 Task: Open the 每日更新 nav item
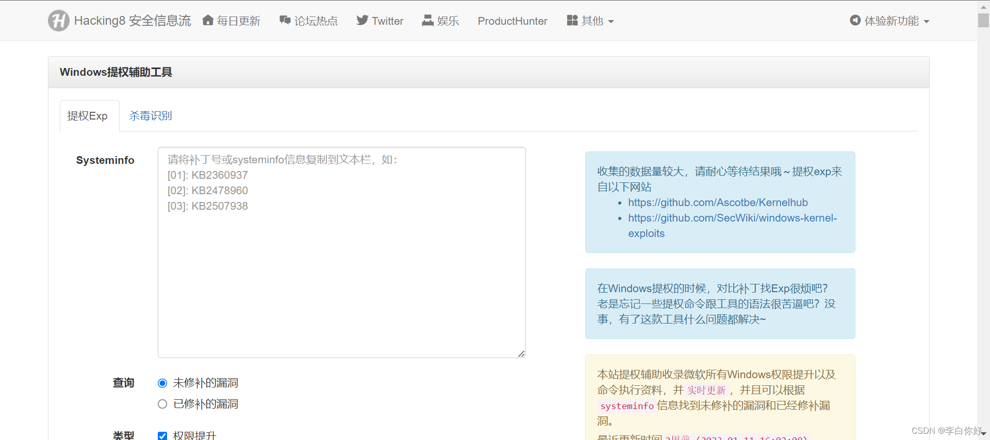238,21
